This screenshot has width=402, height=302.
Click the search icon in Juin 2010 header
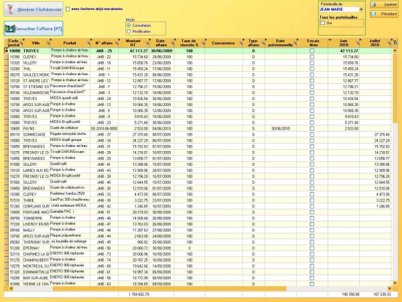tap(358, 43)
